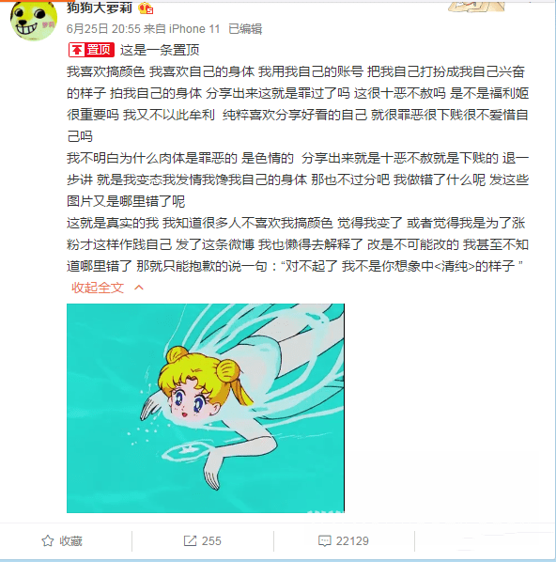This screenshot has width=556, height=562.
Task: Click the star favorite icon
Action: pos(48,540)
